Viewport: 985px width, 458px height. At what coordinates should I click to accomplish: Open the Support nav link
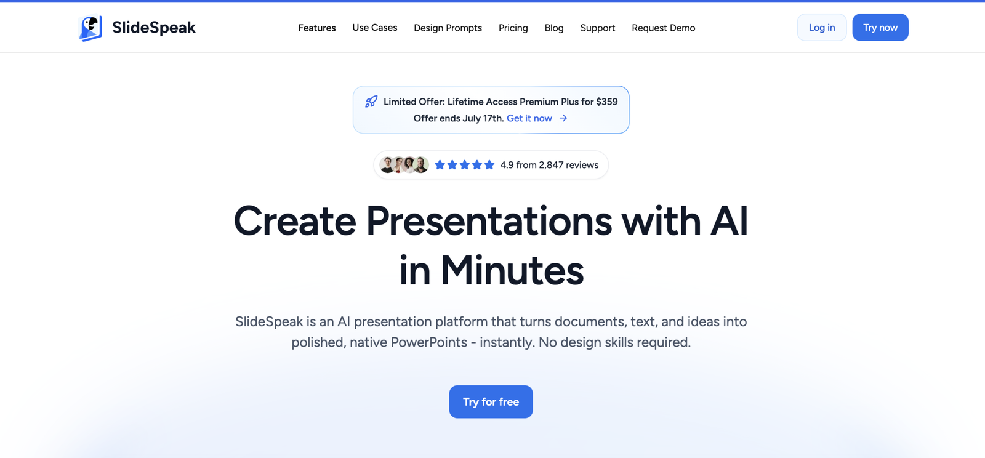click(598, 28)
